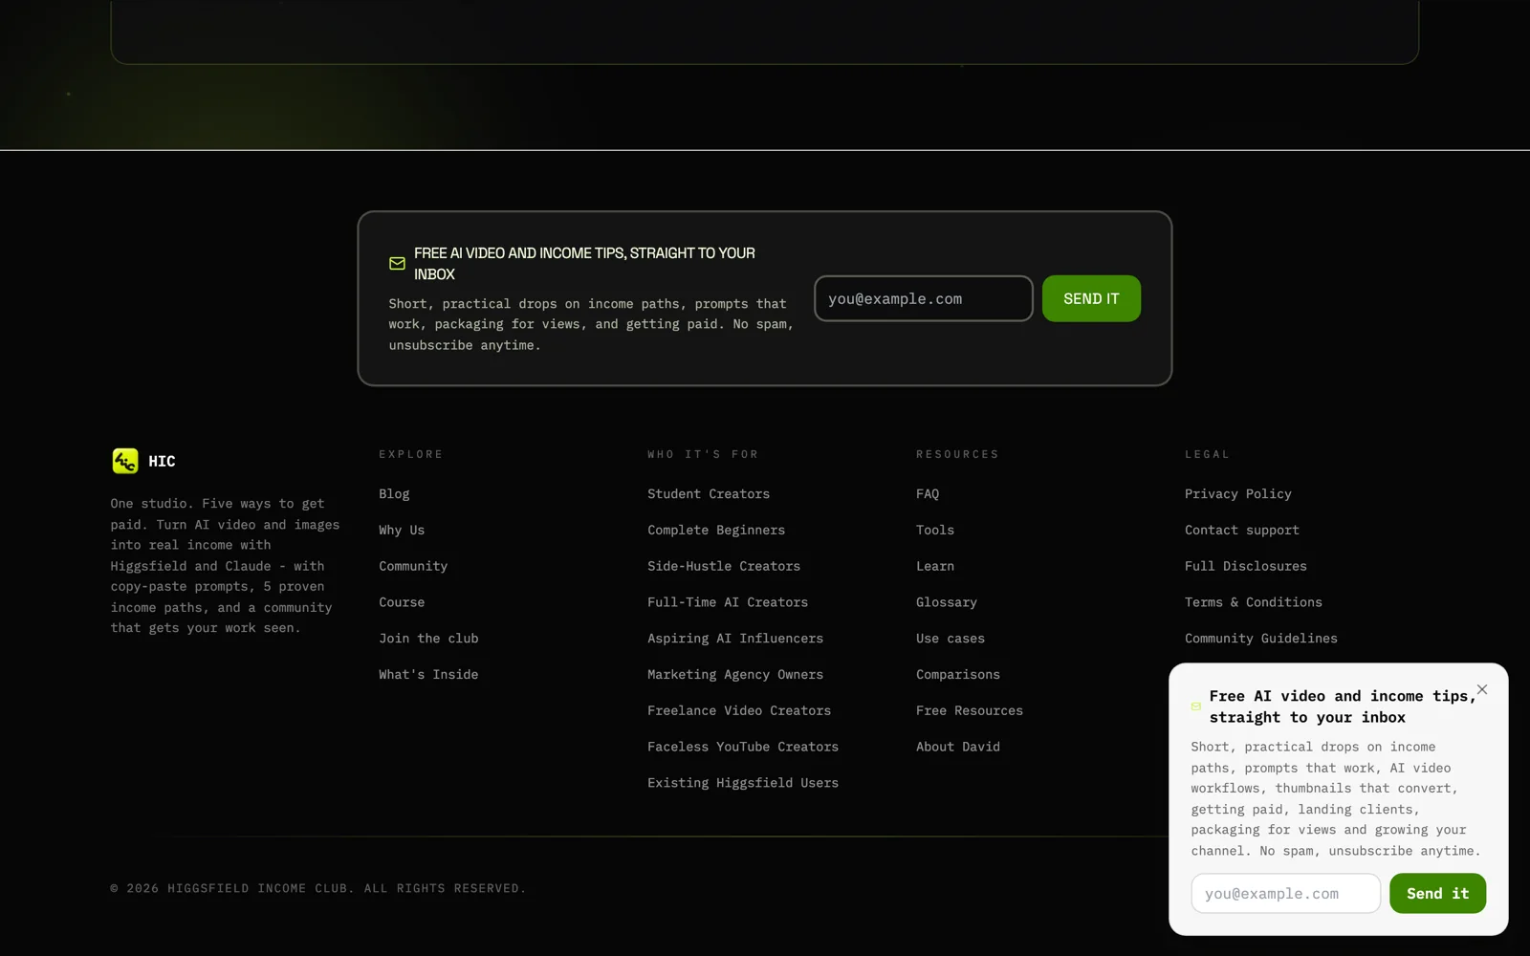Open Faceless YouTube Creators link

[x=743, y=747]
